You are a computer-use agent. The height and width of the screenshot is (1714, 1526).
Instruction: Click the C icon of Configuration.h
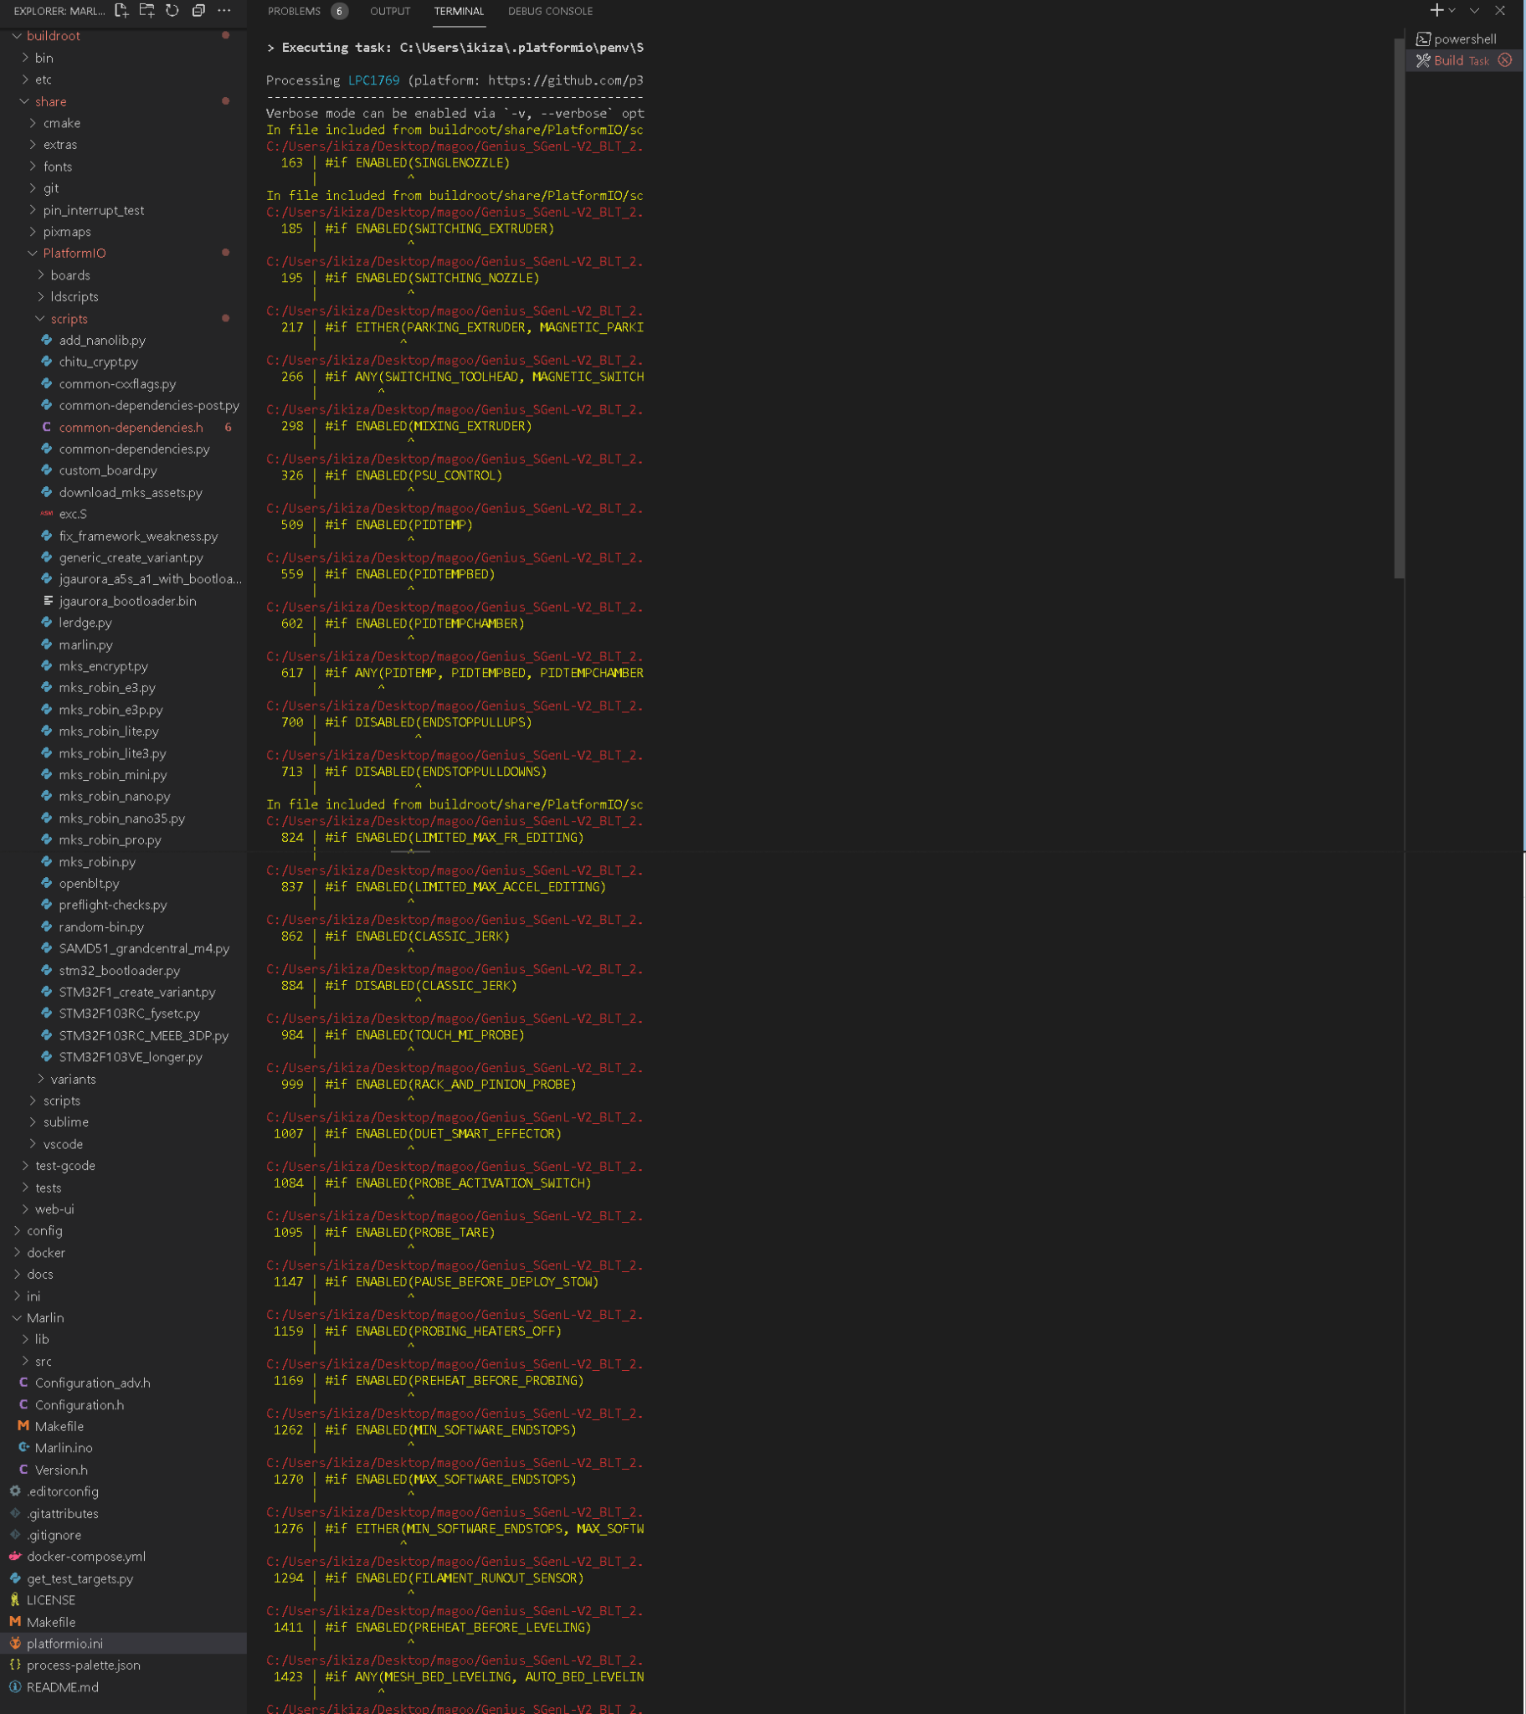pos(23,1404)
